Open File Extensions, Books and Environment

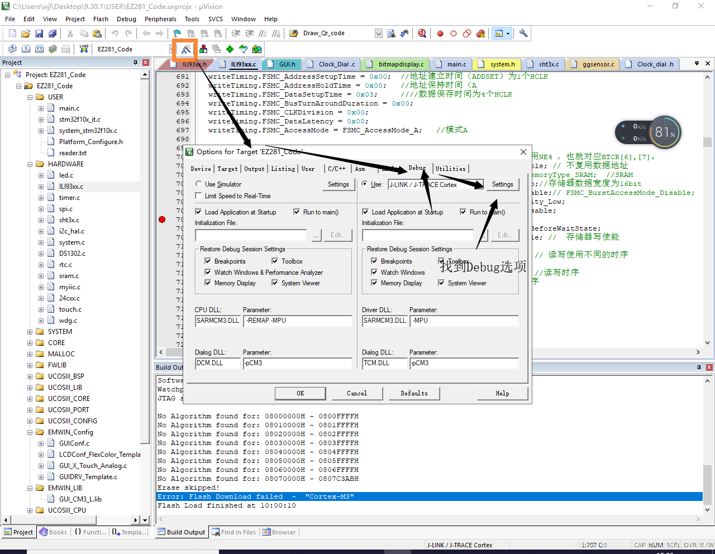click(203, 49)
